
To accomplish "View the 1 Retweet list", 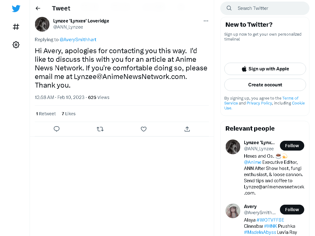I will click(46, 114).
